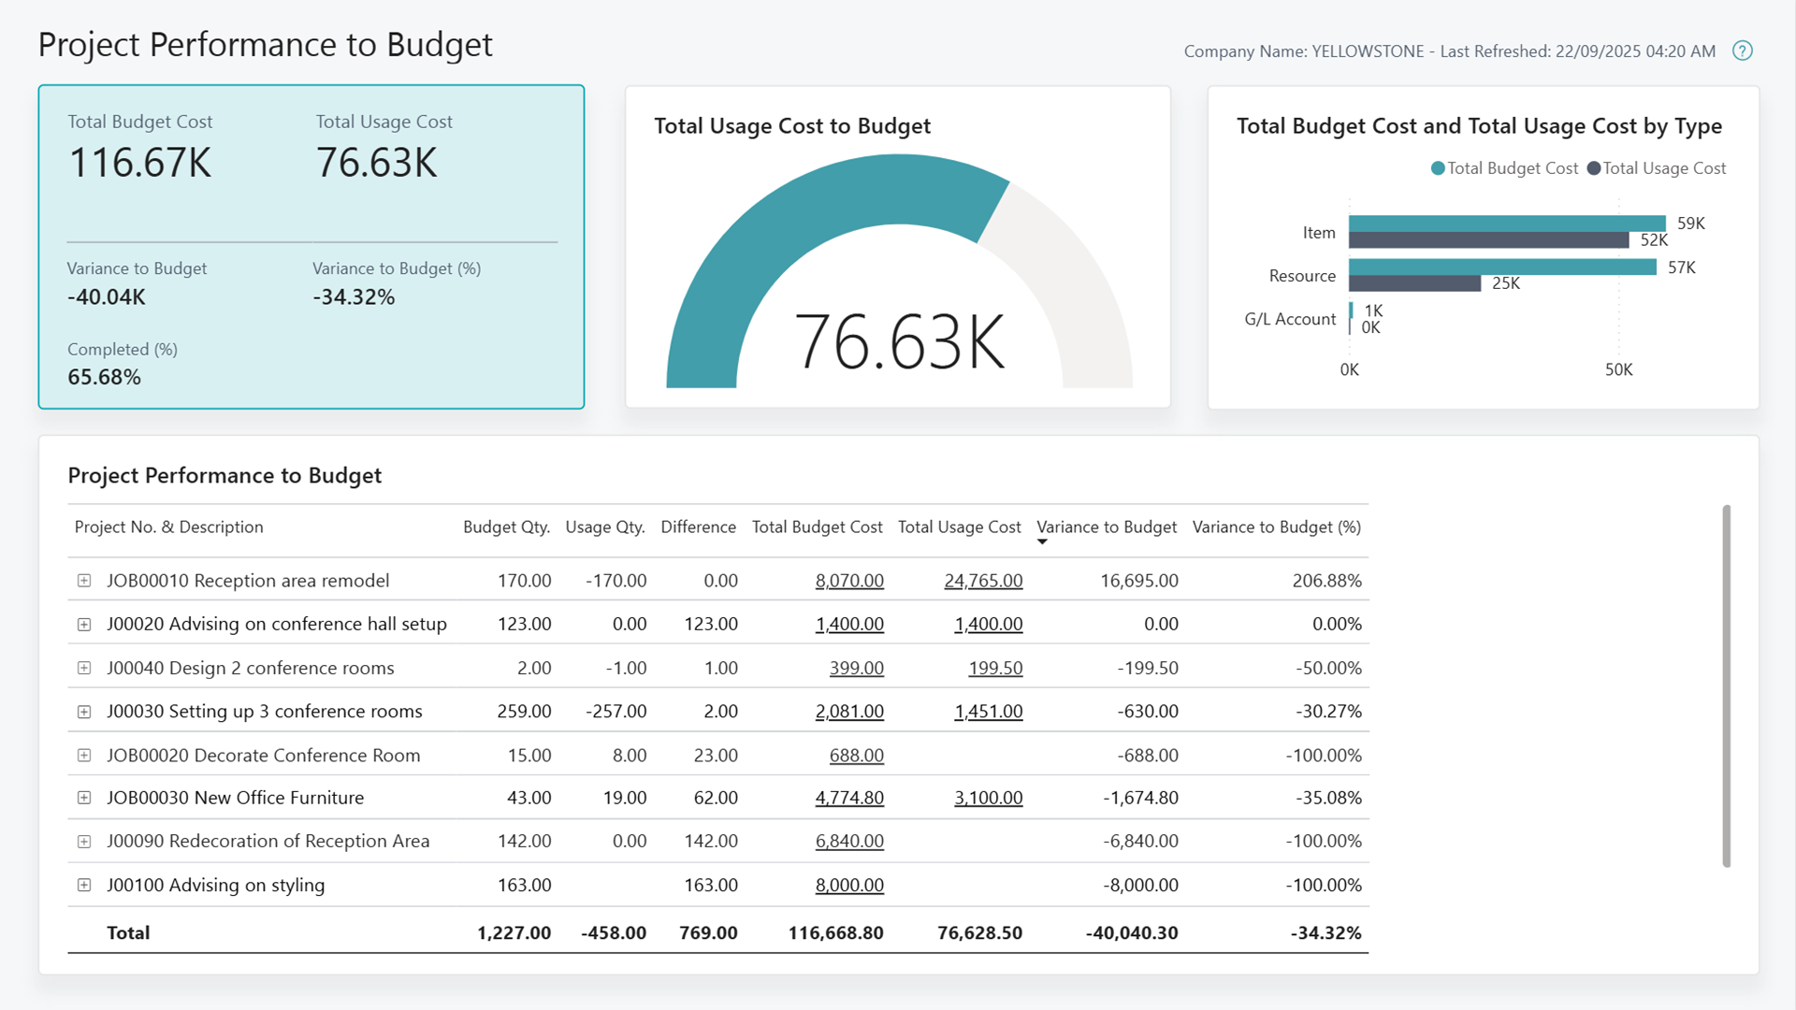Sort the table by Difference column

[698, 527]
